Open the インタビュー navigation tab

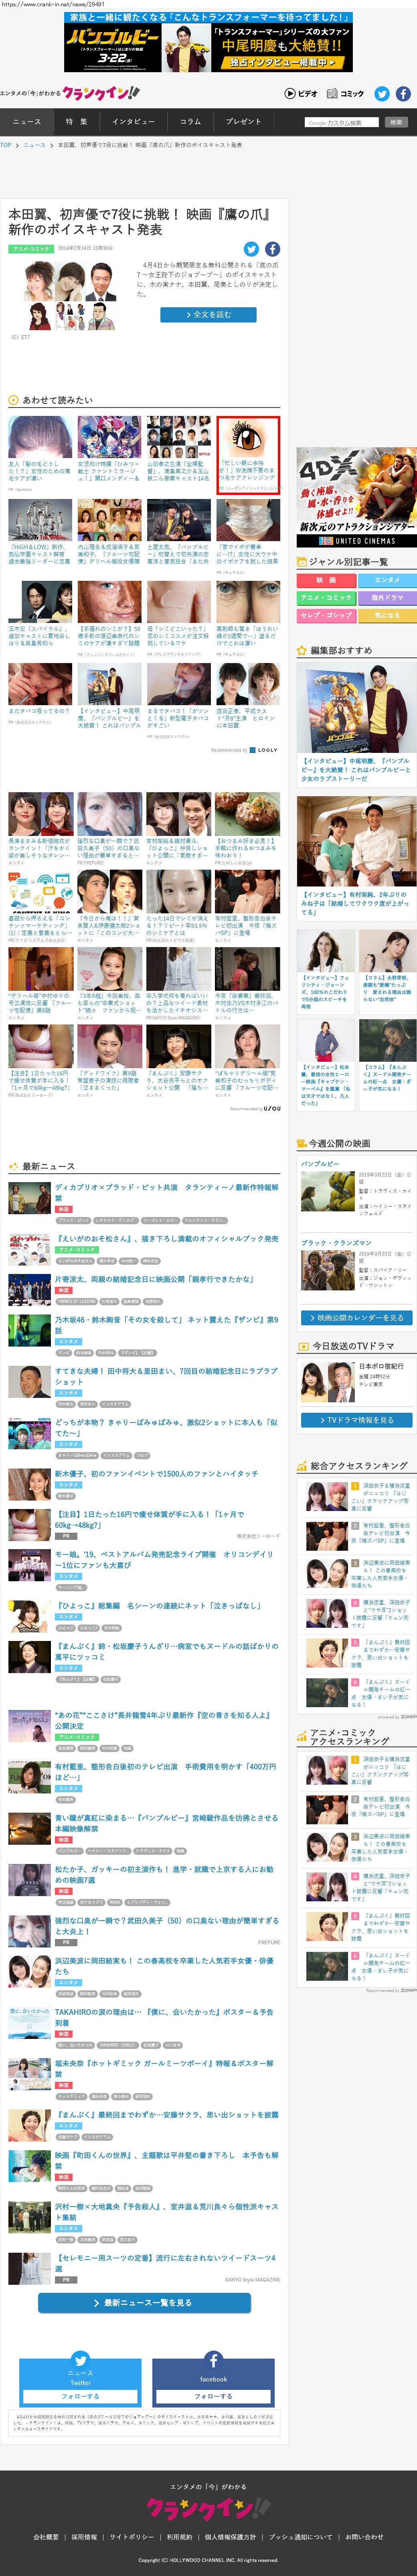(x=133, y=122)
